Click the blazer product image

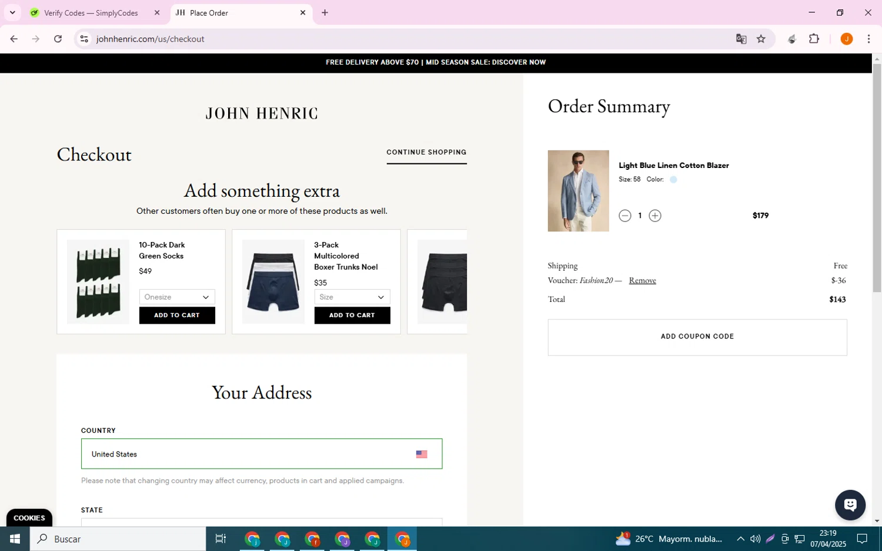coord(579,191)
